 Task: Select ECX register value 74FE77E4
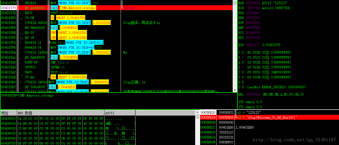click(x=253, y=8)
